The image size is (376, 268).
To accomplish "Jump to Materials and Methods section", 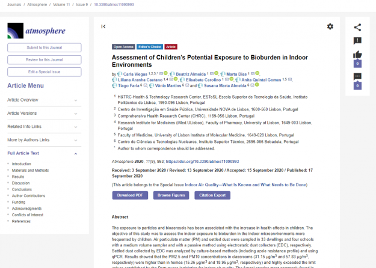I will point(30,170).
